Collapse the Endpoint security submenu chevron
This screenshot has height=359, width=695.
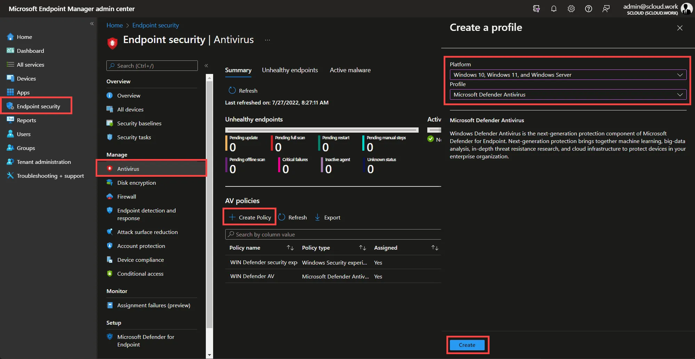206,66
